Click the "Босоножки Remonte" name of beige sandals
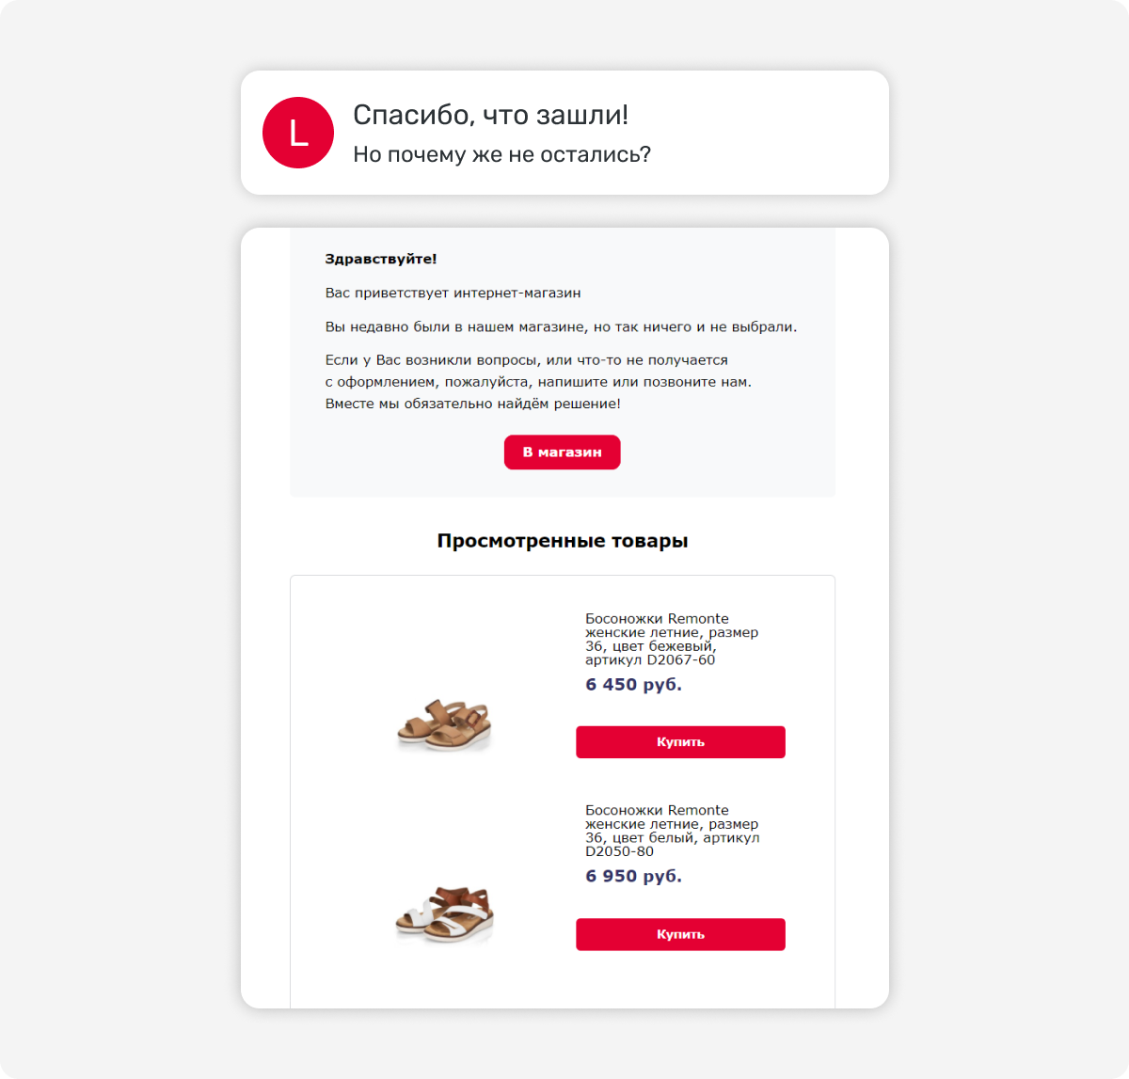Screen dimensions: 1129x1079 point(657,619)
